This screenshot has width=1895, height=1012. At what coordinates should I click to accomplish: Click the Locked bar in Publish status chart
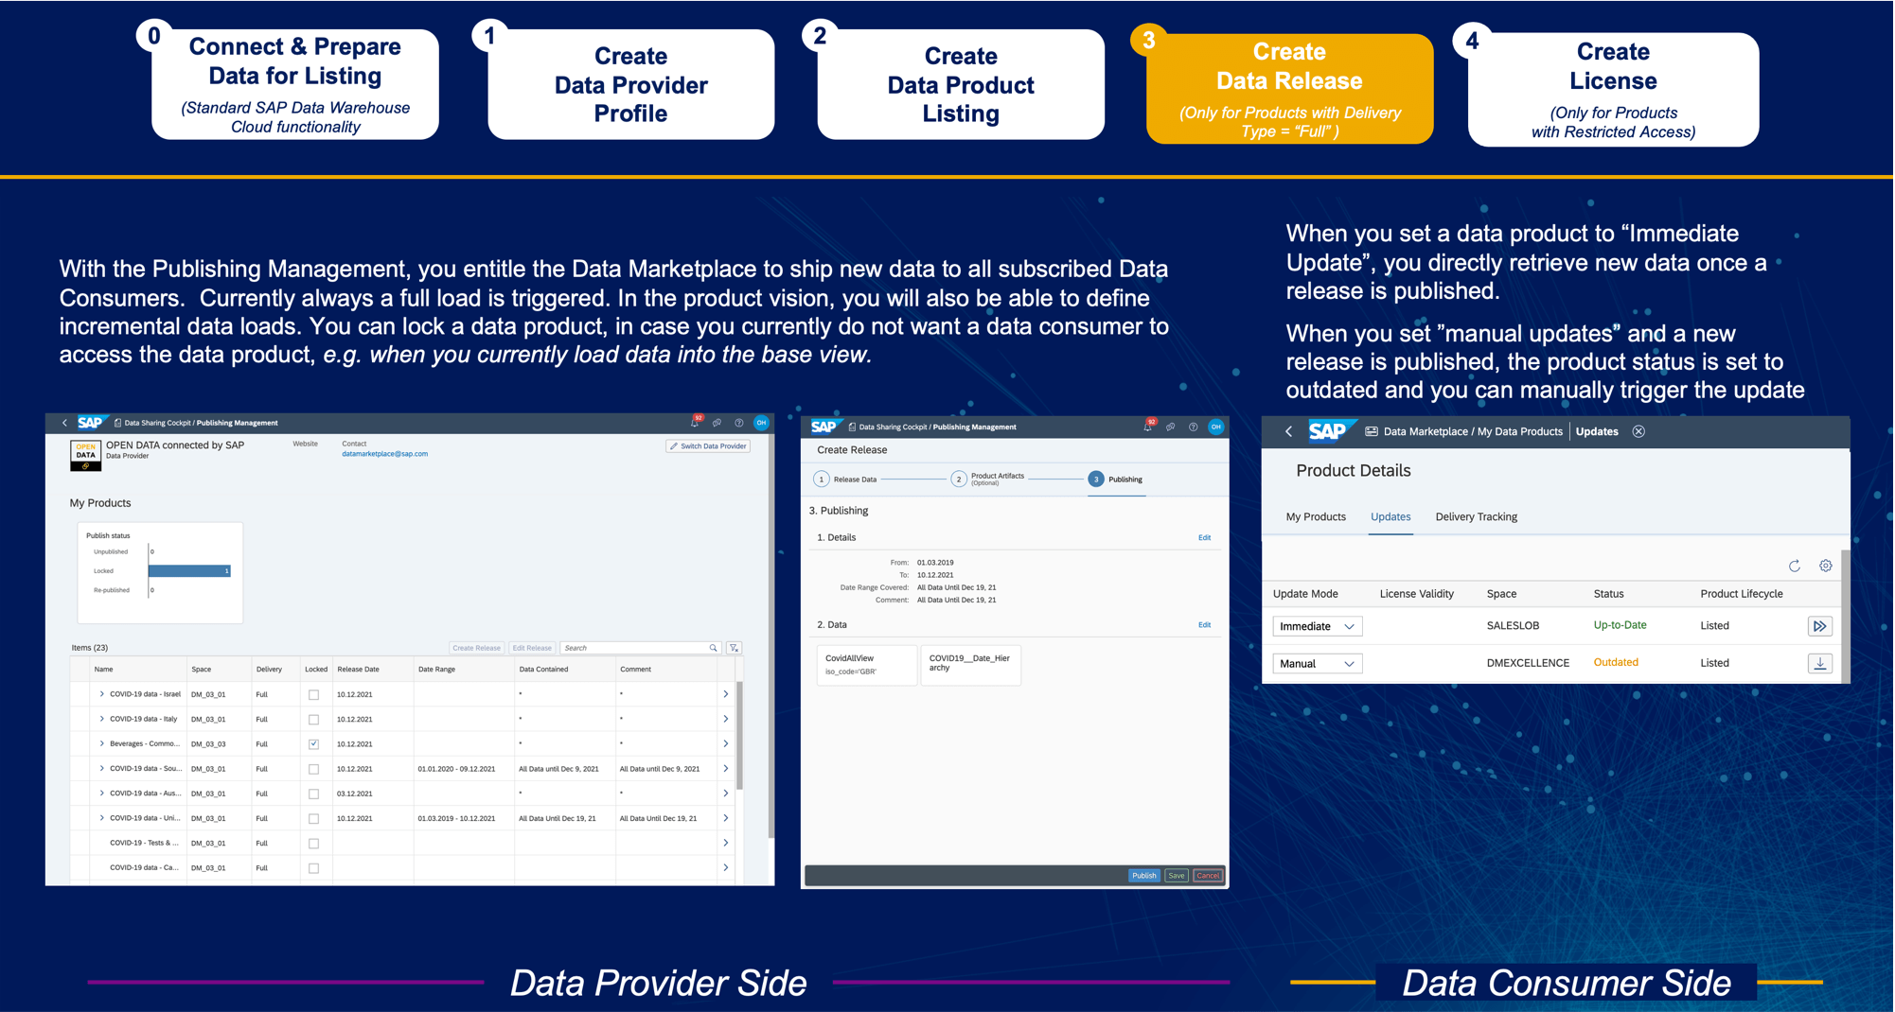coord(189,571)
